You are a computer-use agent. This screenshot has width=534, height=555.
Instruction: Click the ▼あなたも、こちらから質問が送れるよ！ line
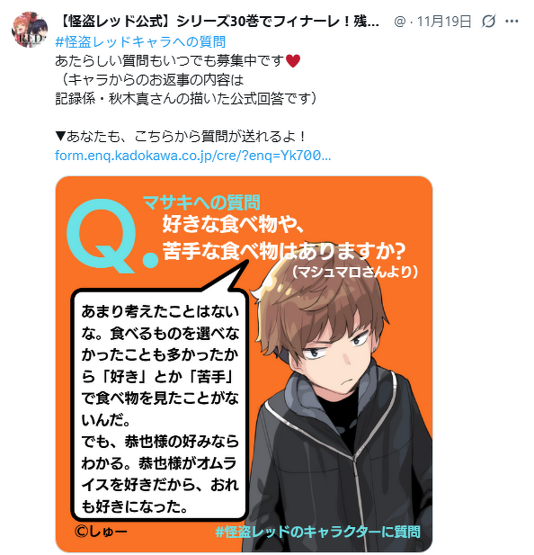181,136
